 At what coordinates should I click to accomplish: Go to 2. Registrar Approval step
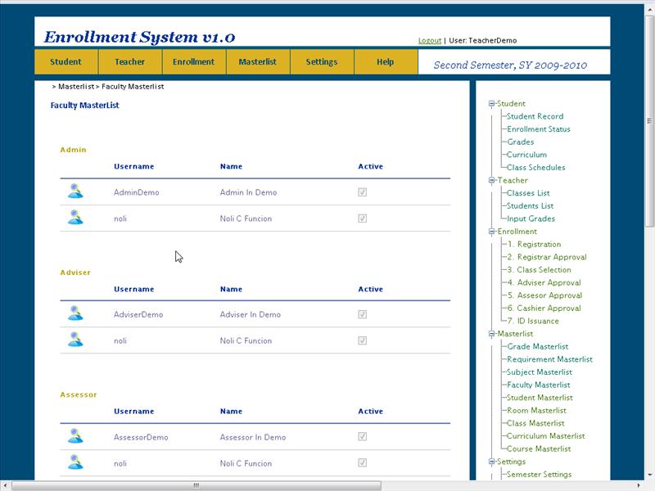[x=547, y=257]
